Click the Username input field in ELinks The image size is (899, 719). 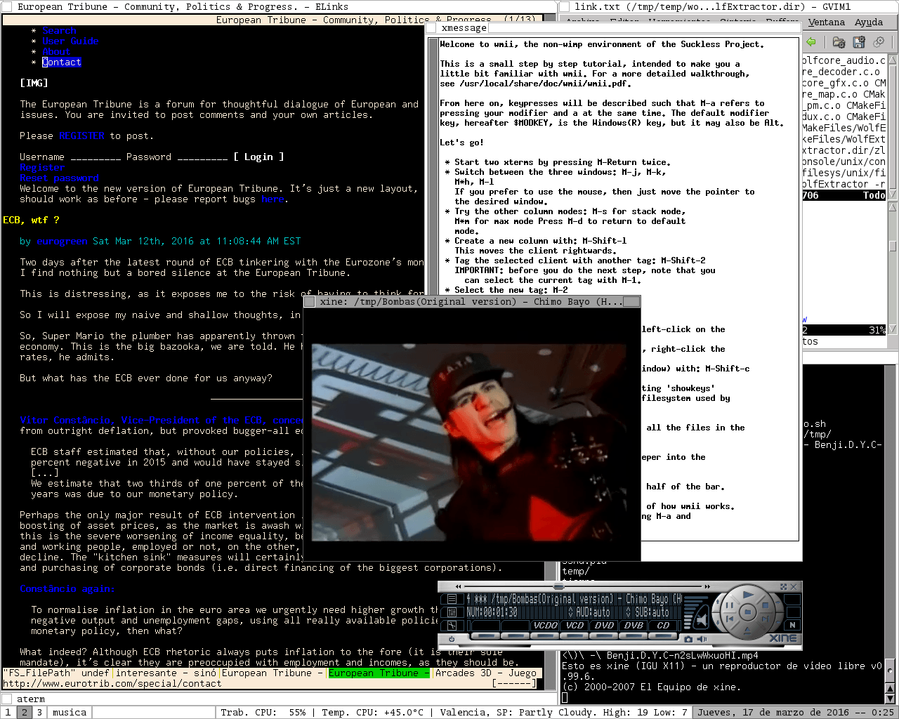click(96, 157)
